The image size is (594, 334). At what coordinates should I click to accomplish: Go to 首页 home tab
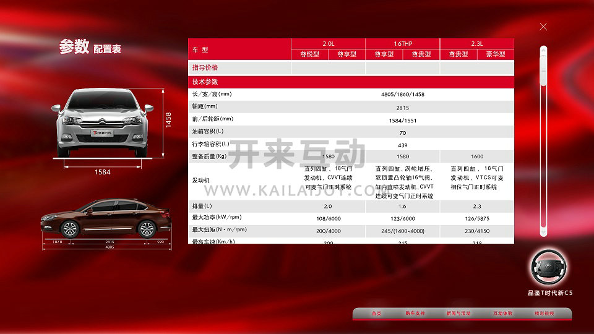click(x=376, y=313)
